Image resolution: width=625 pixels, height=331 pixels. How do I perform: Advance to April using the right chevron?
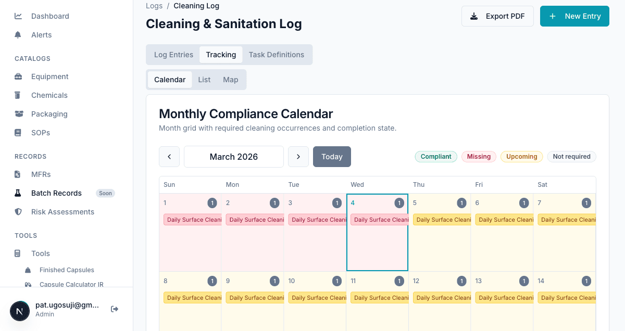[x=298, y=156]
